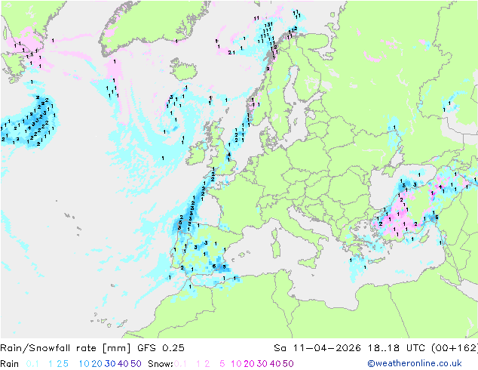Click the snow legend value 30
478x370 pixels.
[262, 364]
